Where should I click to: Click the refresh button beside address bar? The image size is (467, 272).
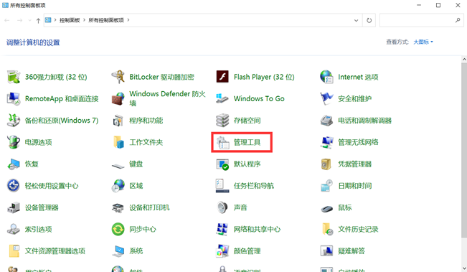pos(369,20)
